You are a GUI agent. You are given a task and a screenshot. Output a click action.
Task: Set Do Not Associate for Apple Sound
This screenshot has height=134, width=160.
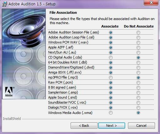click(138, 98)
